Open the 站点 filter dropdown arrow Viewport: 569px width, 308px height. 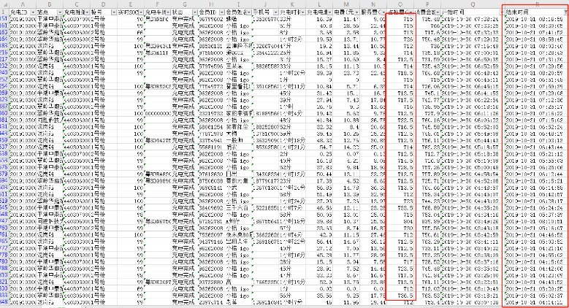pos(59,13)
